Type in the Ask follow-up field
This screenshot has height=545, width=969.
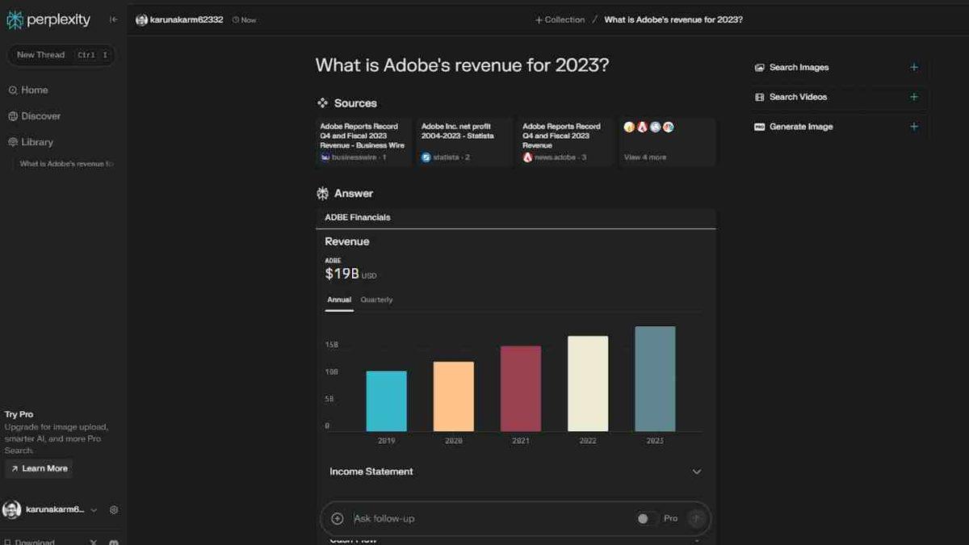coord(484,518)
